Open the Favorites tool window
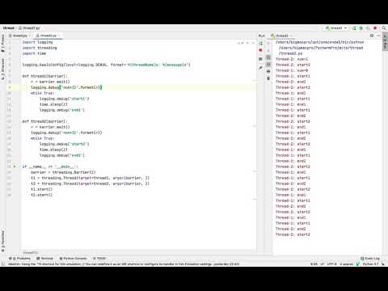This screenshot has width=388, height=291. (3, 241)
